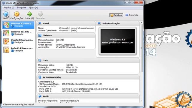Click the Tela section monitor icon

40,60
